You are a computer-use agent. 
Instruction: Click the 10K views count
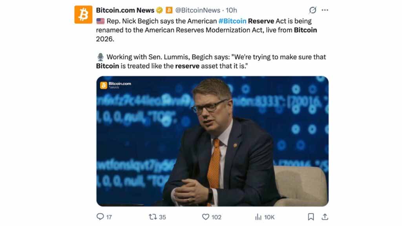(x=269, y=217)
